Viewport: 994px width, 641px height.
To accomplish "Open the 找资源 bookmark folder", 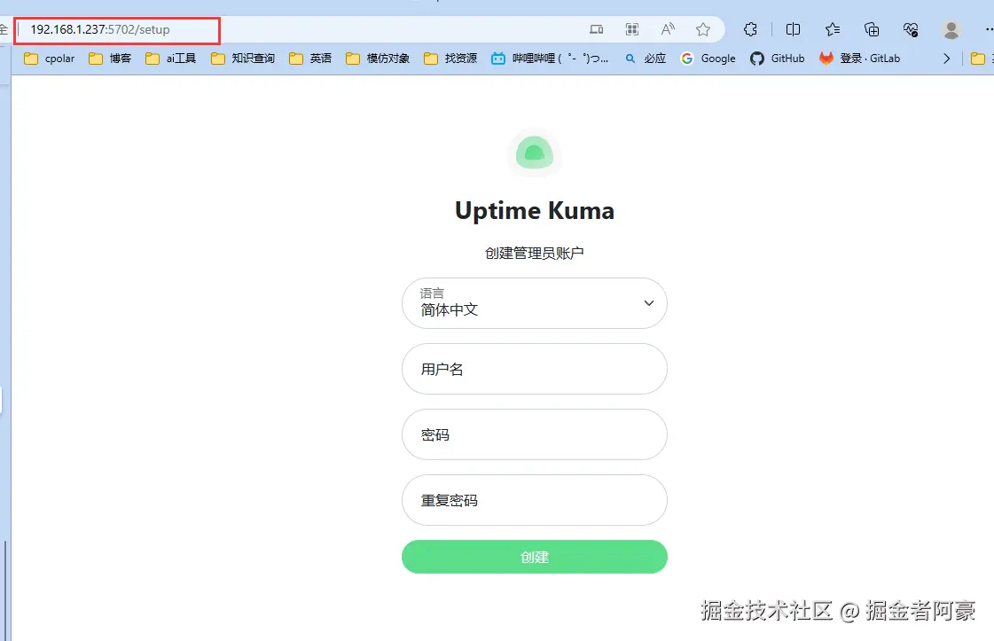I will coord(450,59).
